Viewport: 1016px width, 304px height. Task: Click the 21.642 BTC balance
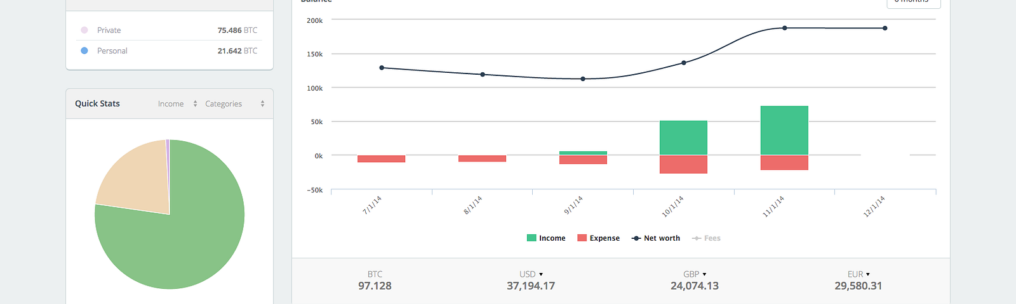237,51
